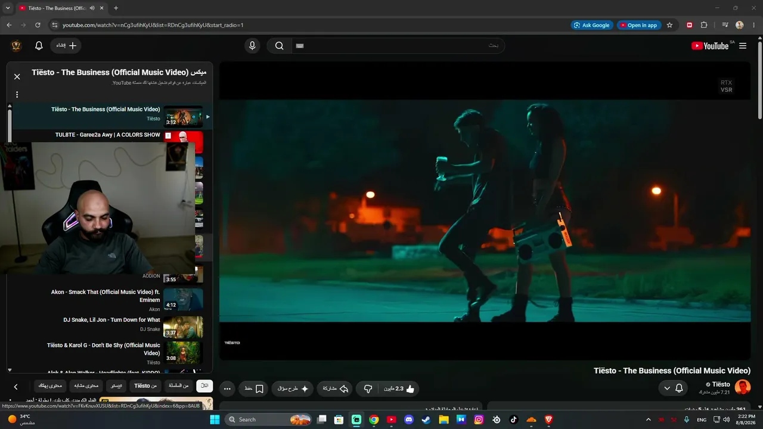The image size is (763, 429).
Task: Select the 'من السلسلة' filter chip
Action: (x=178, y=386)
